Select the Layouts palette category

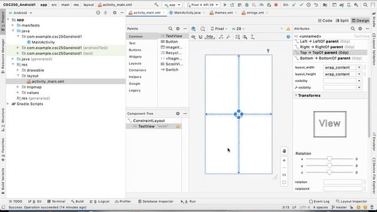point(135,64)
